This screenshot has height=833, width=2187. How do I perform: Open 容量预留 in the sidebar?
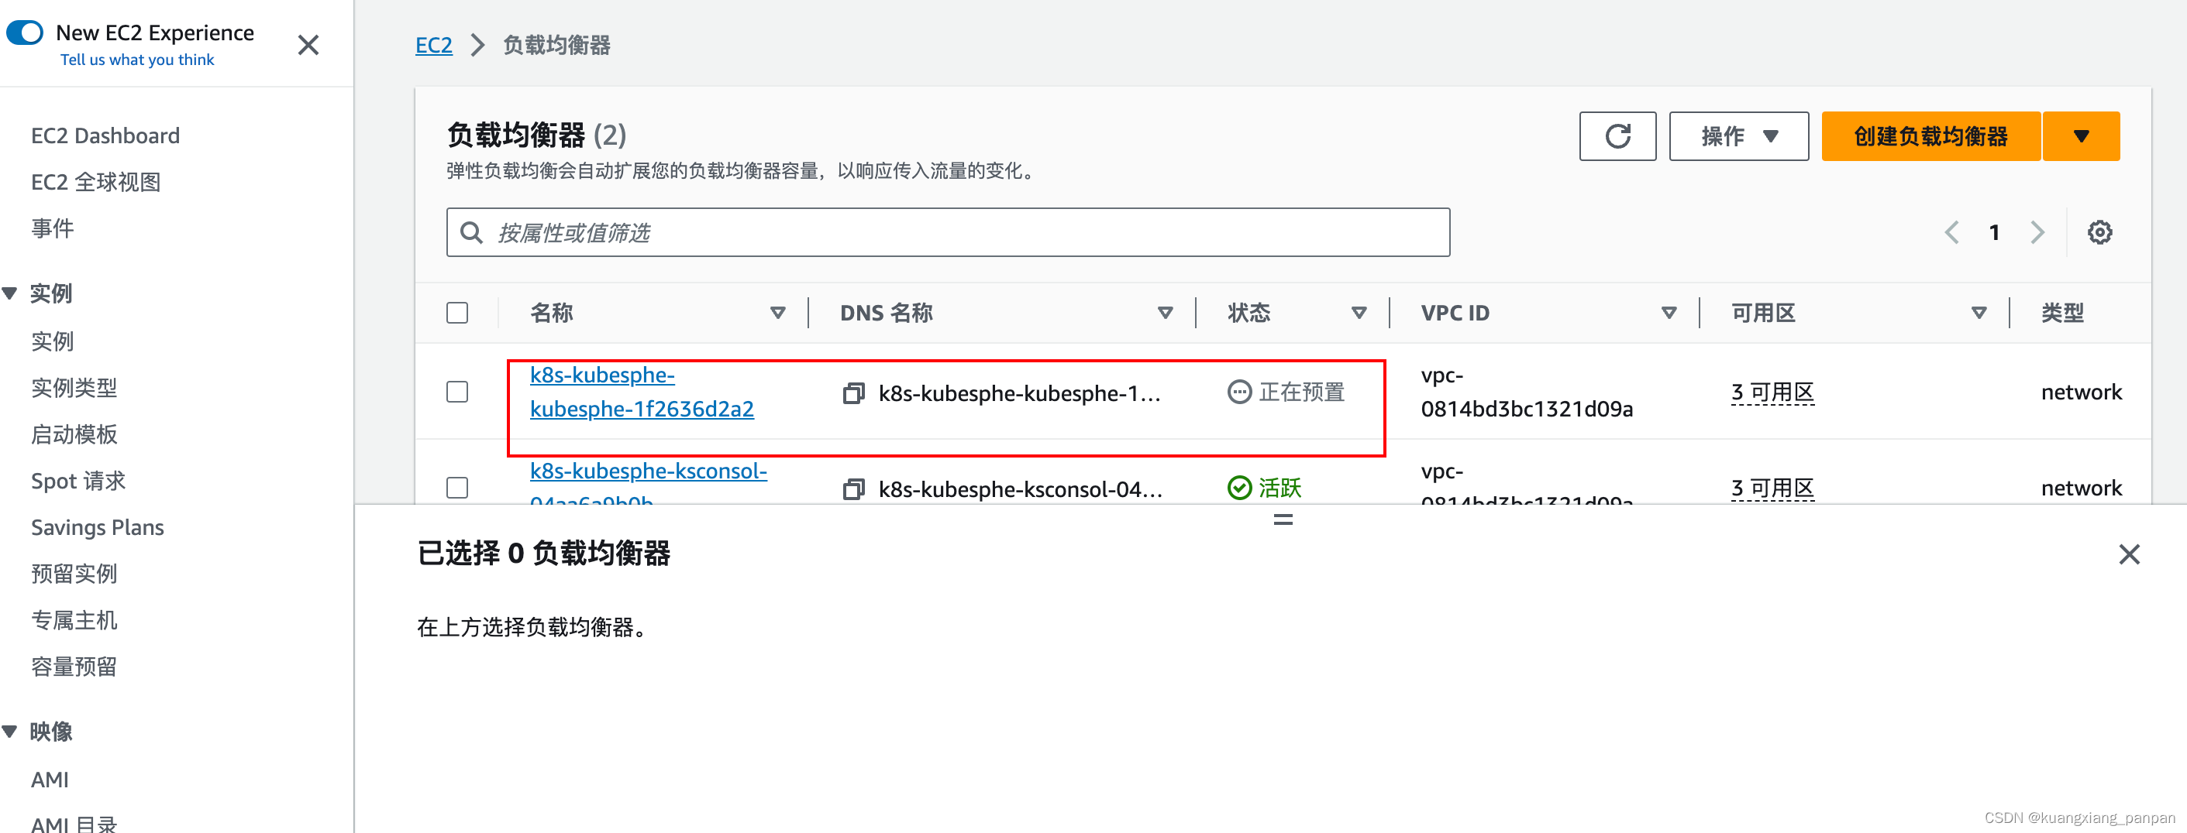pyautogui.click(x=74, y=667)
